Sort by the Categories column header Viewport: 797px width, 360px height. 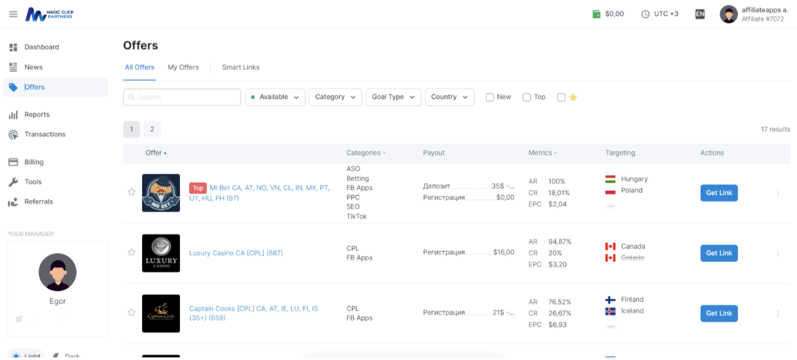(x=366, y=153)
